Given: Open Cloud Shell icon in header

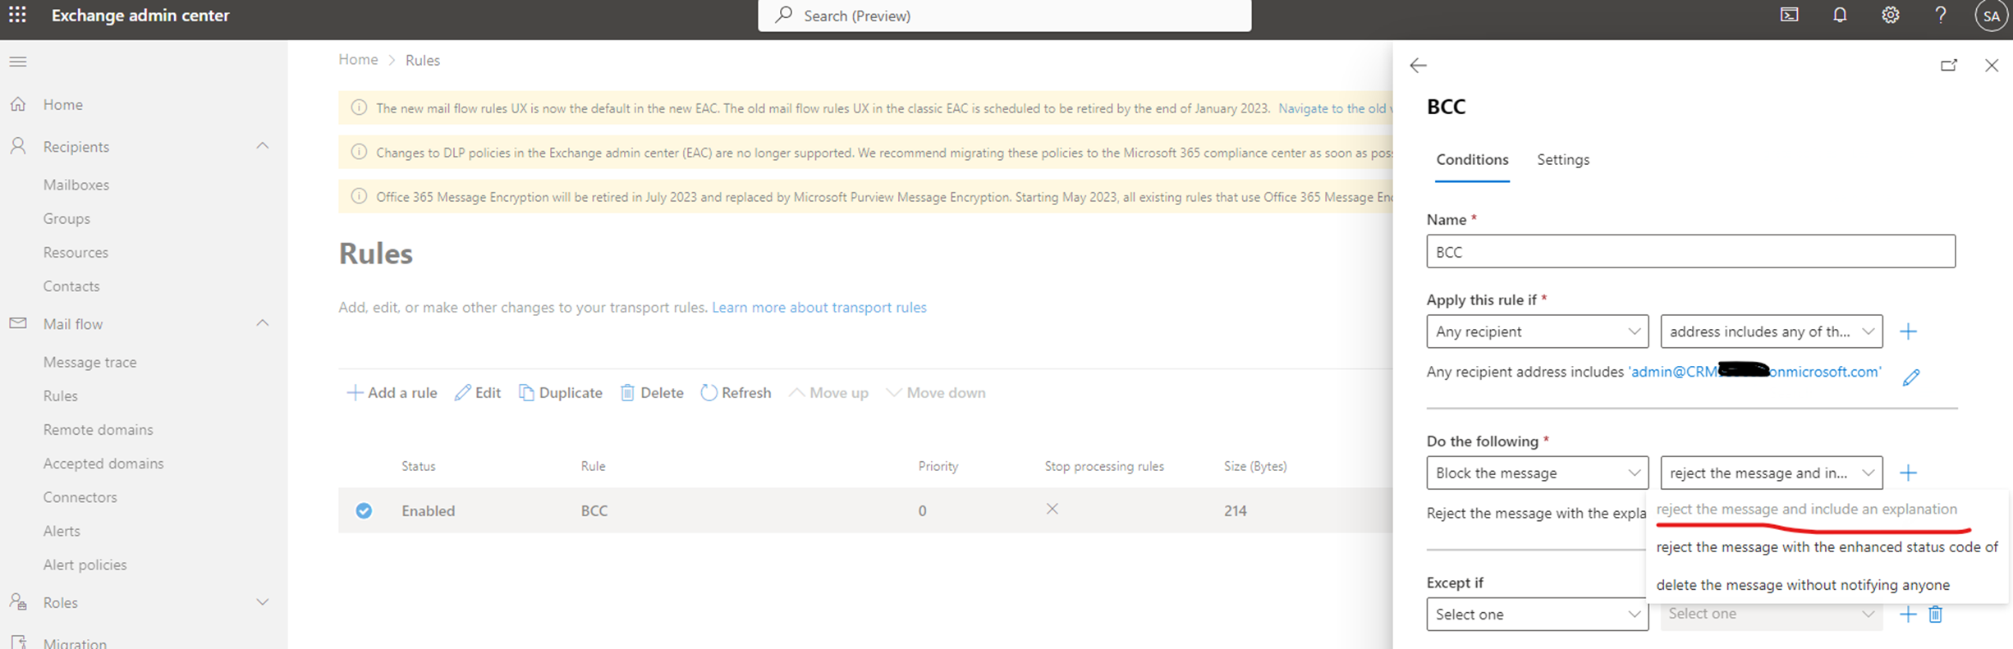Looking at the screenshot, I should [1789, 15].
